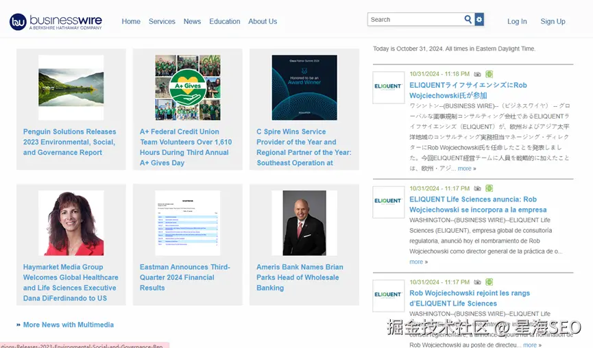Open C Spire Wins Service Provider headline

[304, 147]
